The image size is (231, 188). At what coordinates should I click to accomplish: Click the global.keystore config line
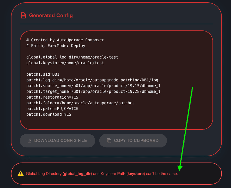65,63
